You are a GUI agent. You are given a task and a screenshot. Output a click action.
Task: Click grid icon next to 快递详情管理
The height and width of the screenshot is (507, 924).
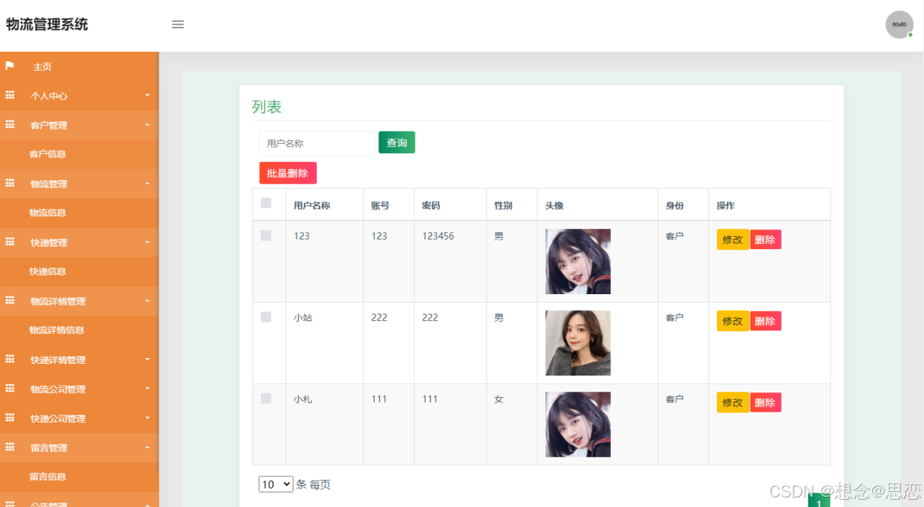click(9, 360)
